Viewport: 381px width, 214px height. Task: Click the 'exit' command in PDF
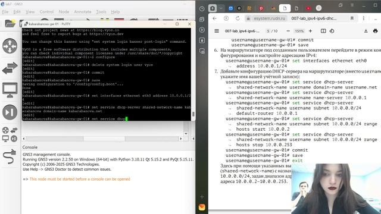(298, 160)
